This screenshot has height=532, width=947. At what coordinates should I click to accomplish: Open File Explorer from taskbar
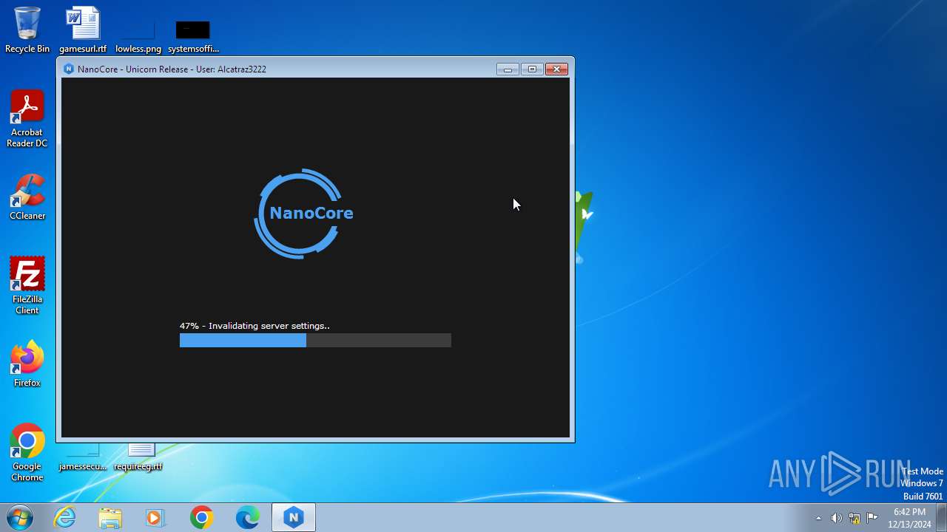(x=110, y=518)
